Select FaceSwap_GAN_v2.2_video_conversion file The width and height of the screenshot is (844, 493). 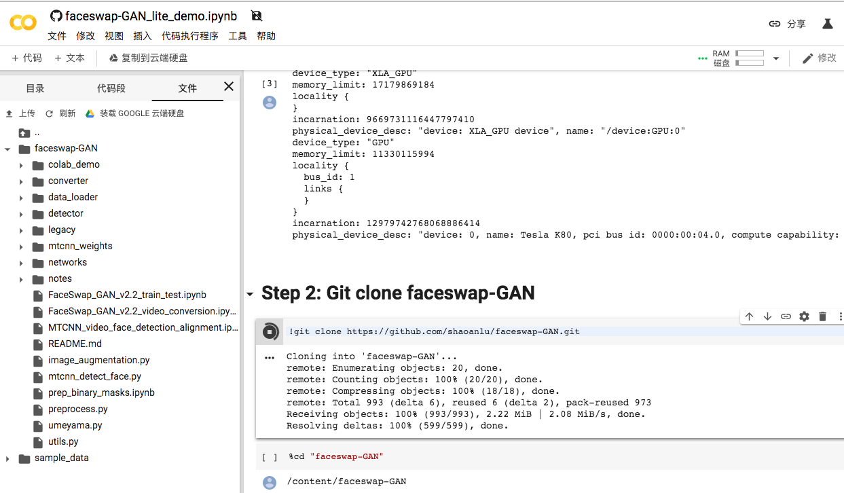tap(142, 311)
